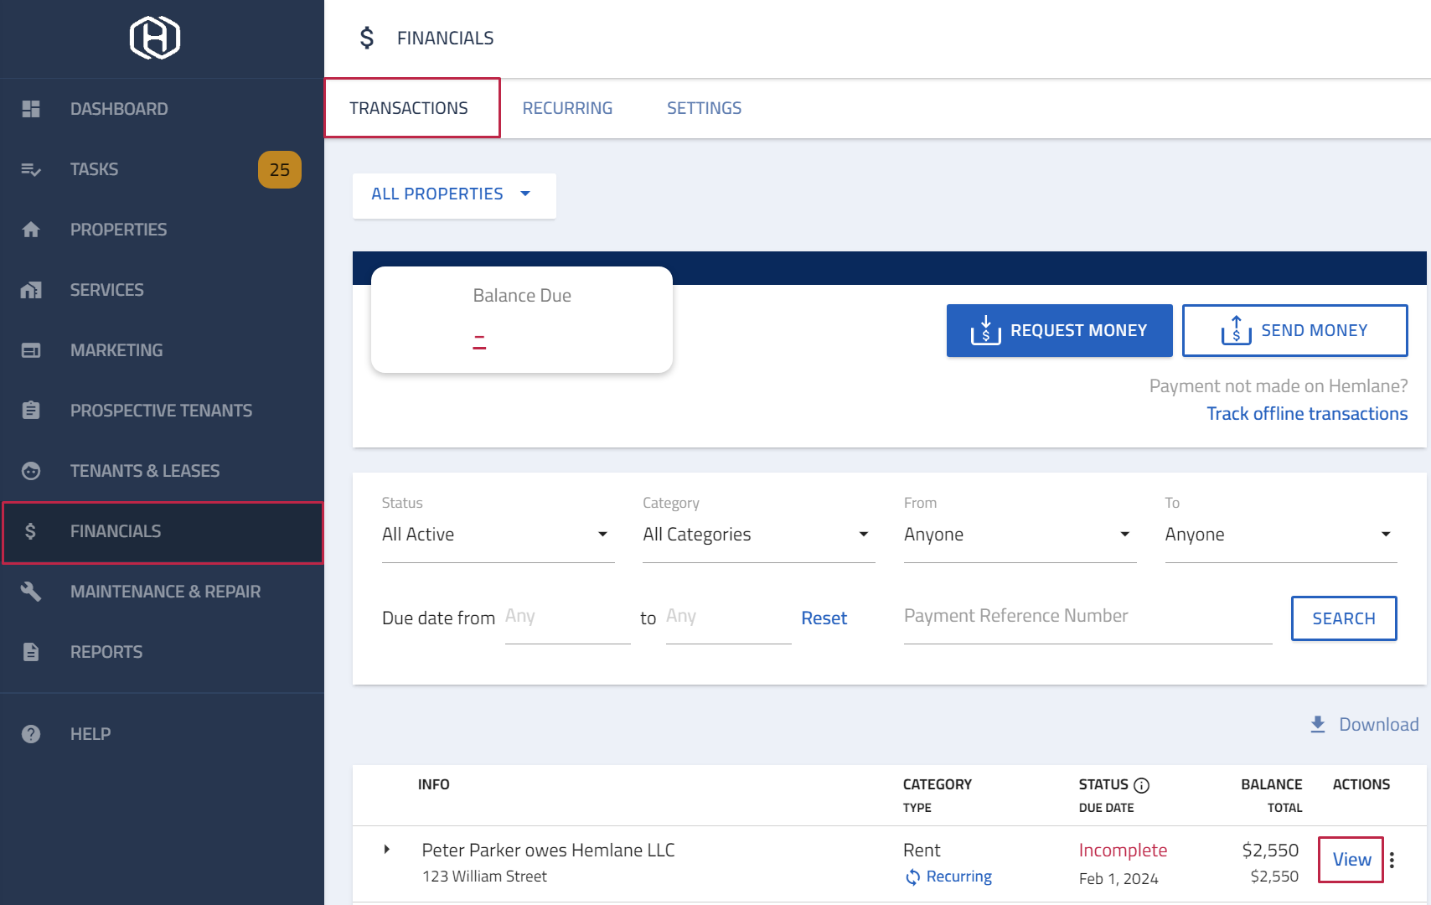Click the Due date from field
Screen dimensions: 1431x905
(x=567, y=618)
